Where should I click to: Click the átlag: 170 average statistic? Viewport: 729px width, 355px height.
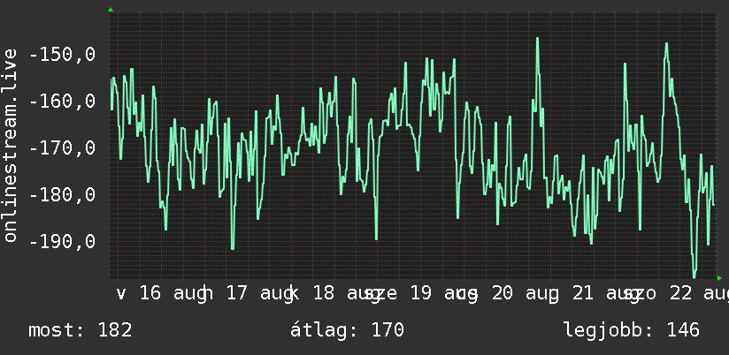(x=347, y=330)
